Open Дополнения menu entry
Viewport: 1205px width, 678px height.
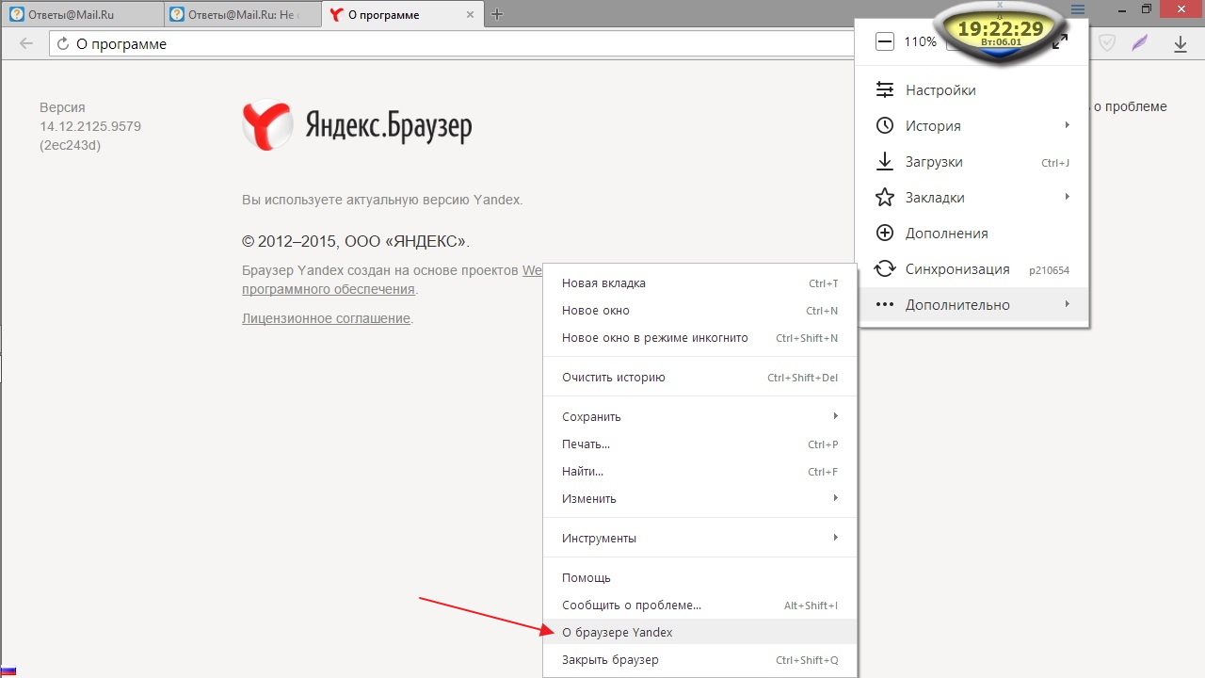pyautogui.click(x=972, y=234)
